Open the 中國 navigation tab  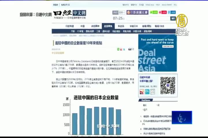tap(83, 26)
